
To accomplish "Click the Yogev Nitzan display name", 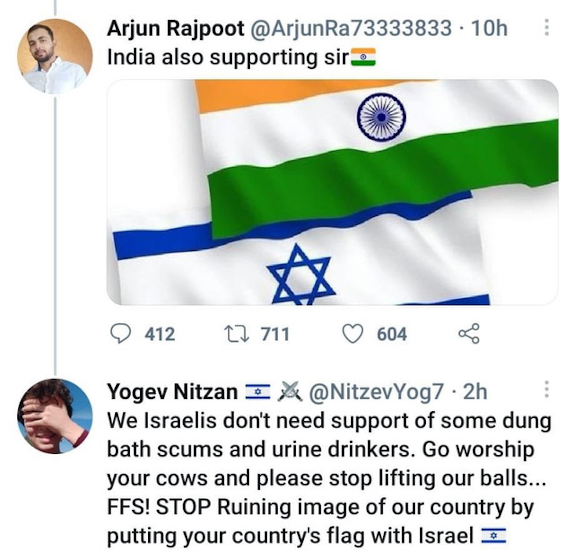I will pyautogui.click(x=172, y=392).
